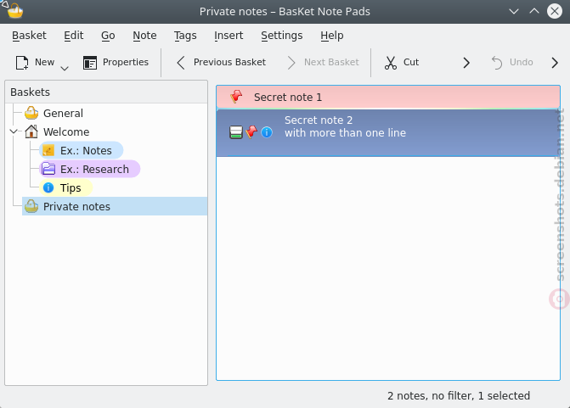Select the General basket label
This screenshot has width=570, height=408.
63,114
